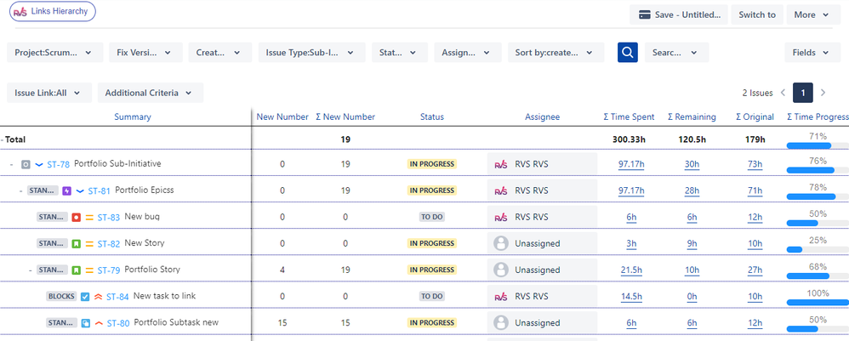The image size is (849, 341).
Task: Click the low priority arrow on ST-78
Action: (39, 164)
